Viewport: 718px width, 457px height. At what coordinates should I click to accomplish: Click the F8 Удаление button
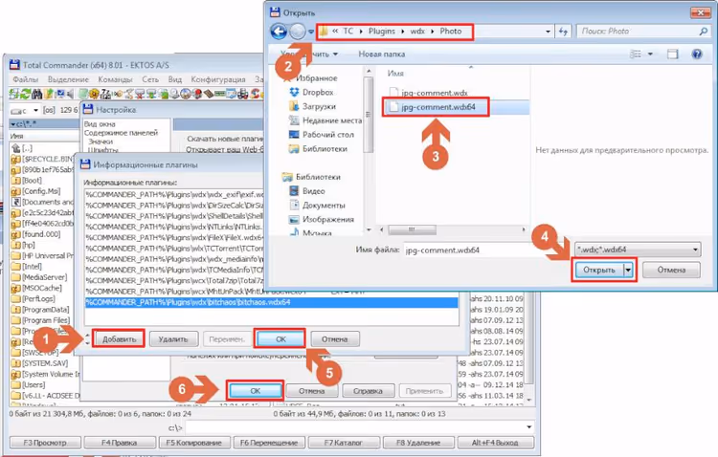(418, 443)
